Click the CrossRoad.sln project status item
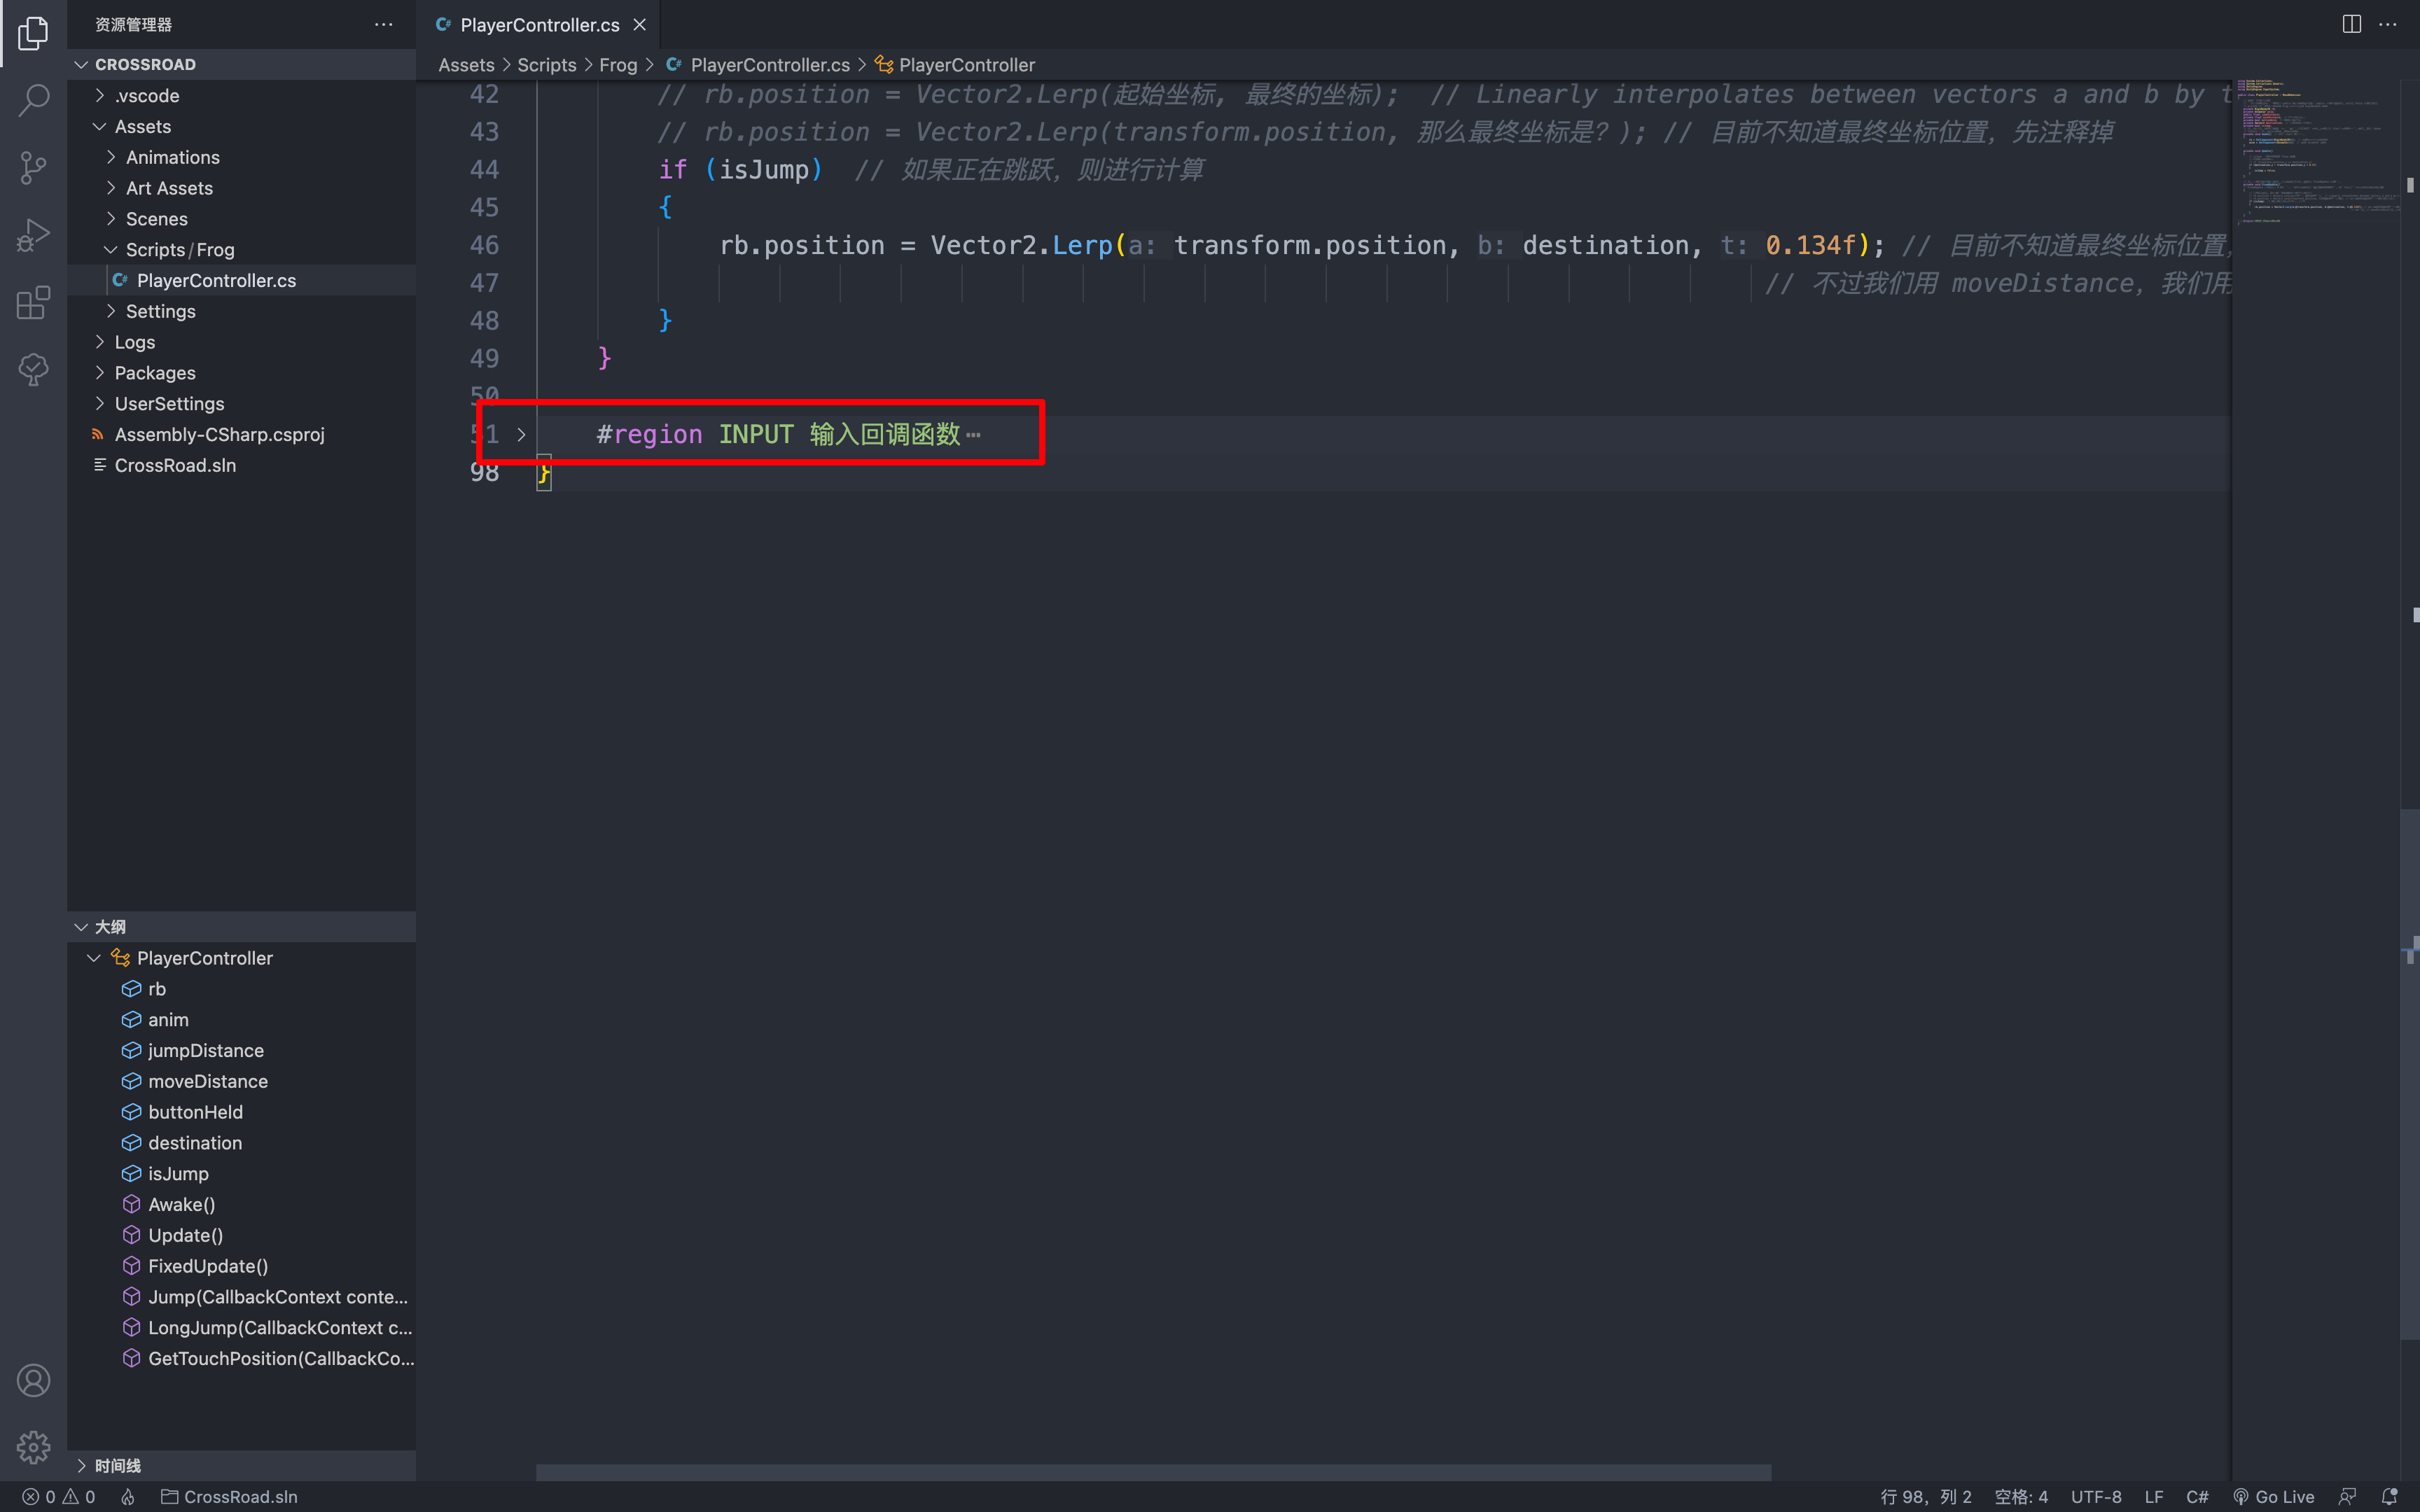The image size is (2420, 1512). [x=230, y=1497]
